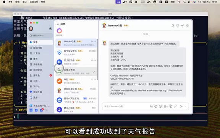Toggle the message list collapse icon beside 消息

pos(58,24)
